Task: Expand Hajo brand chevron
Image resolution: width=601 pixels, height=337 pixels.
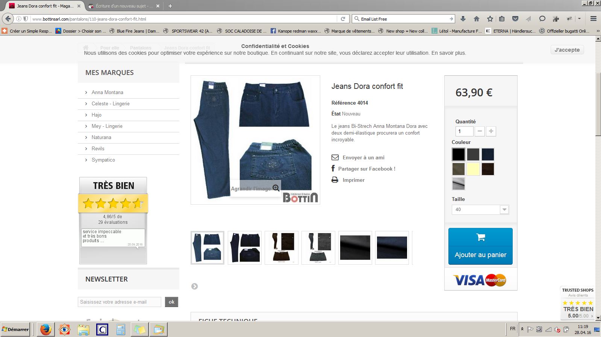Action: point(86,115)
